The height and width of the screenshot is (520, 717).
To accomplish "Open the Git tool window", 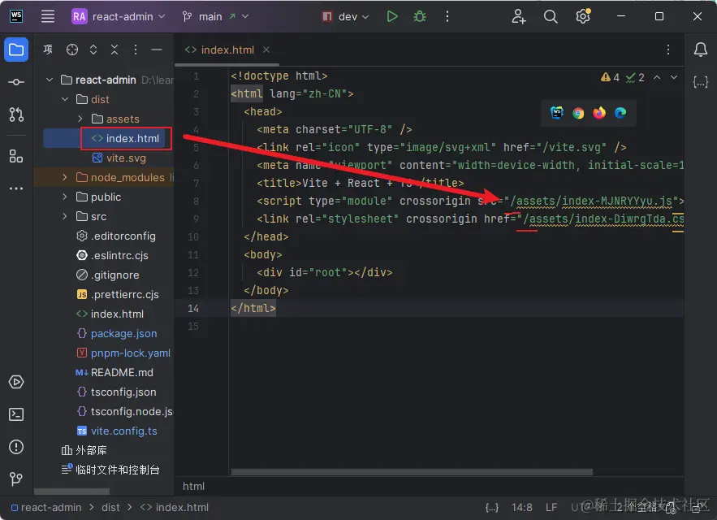I will pos(16,479).
